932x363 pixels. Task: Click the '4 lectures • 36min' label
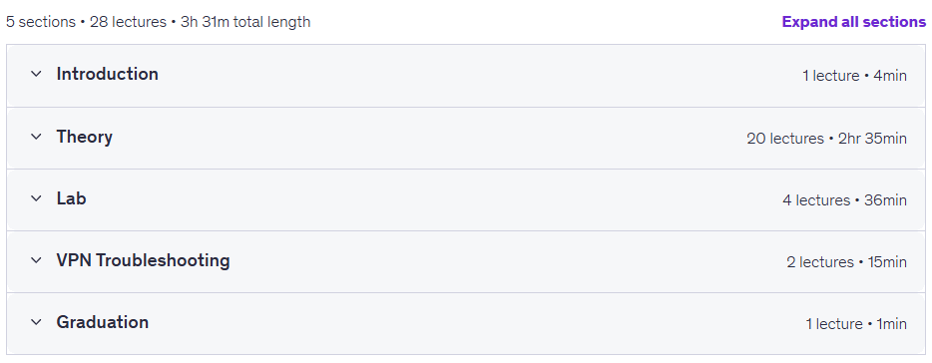click(x=844, y=200)
